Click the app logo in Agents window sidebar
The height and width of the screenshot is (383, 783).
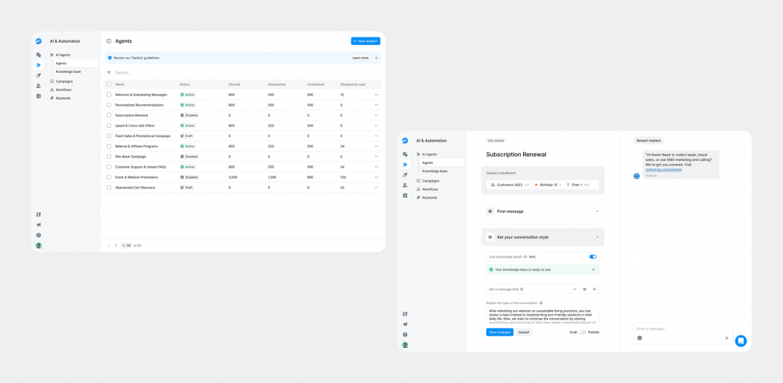click(38, 41)
